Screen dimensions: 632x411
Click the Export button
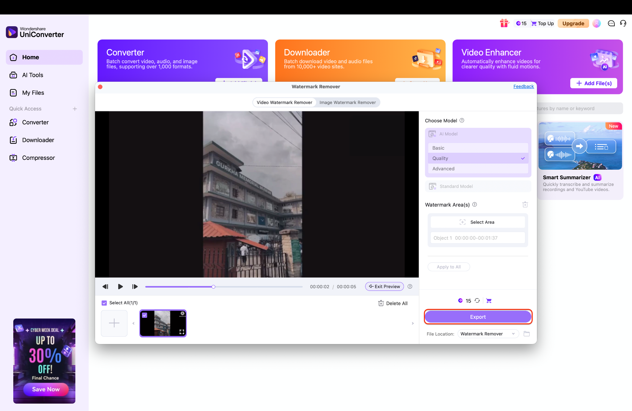pyautogui.click(x=478, y=317)
